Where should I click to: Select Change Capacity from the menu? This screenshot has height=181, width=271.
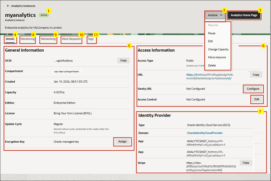pyautogui.click(x=218, y=49)
